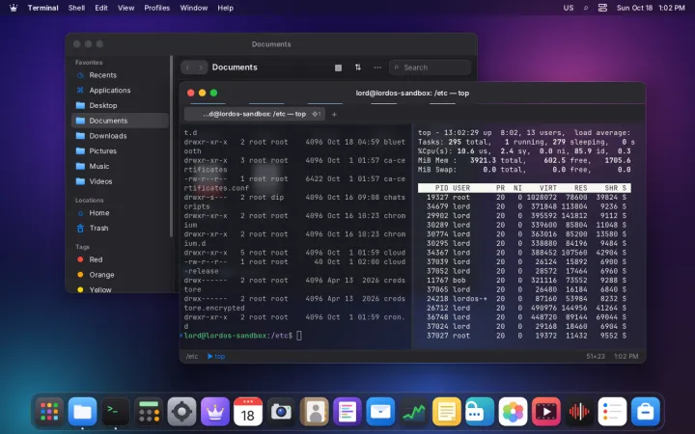Select Documents in Files sidebar

(x=120, y=121)
